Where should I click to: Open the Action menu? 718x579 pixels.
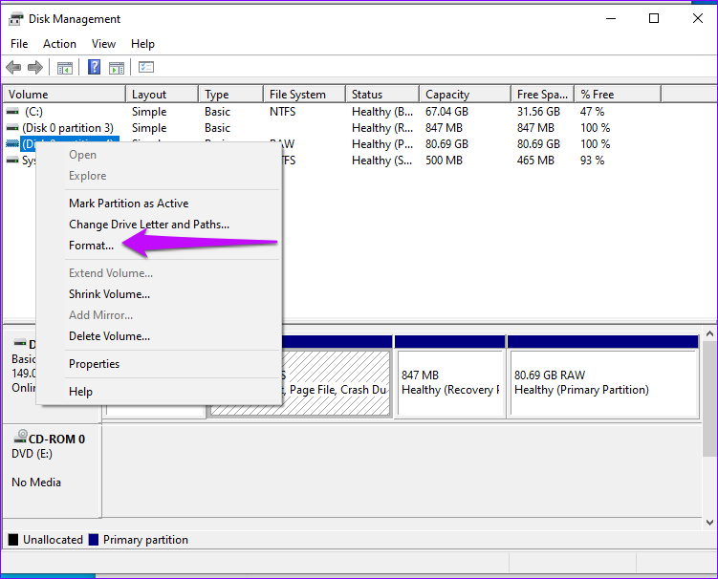tap(59, 44)
